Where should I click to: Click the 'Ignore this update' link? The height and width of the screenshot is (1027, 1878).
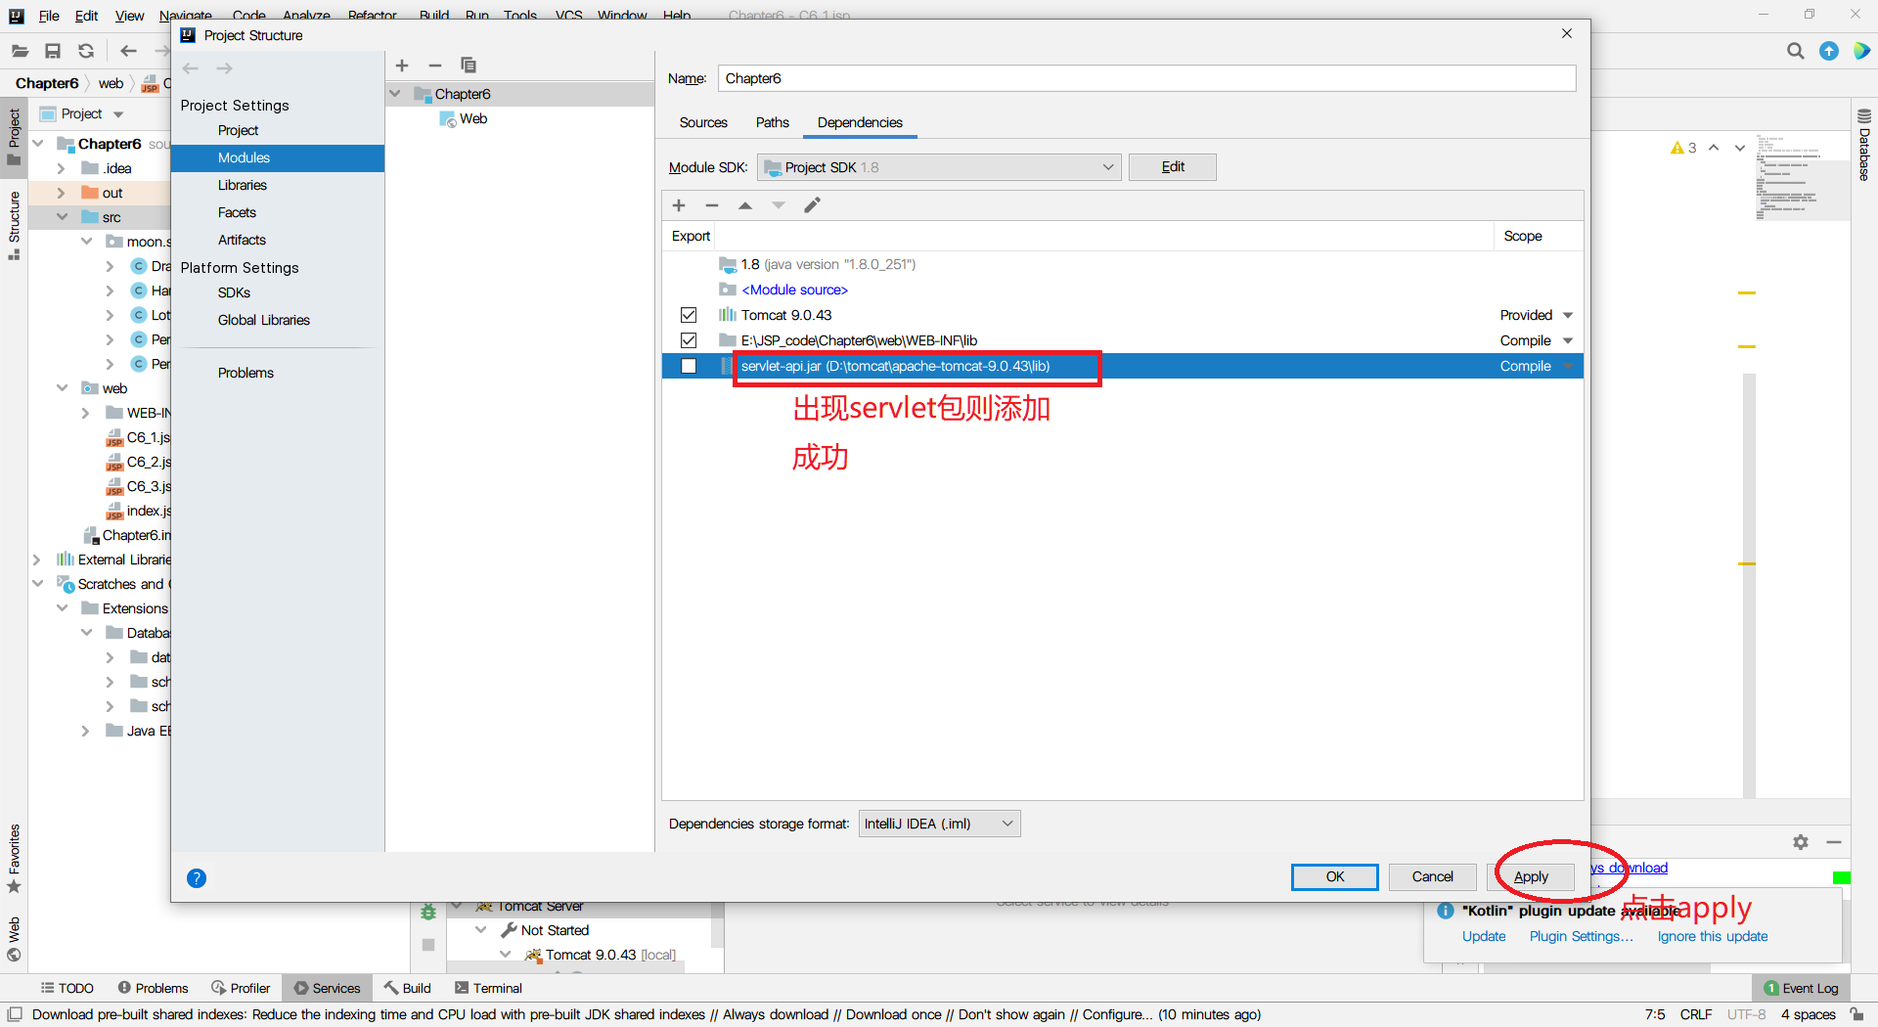1712,936
